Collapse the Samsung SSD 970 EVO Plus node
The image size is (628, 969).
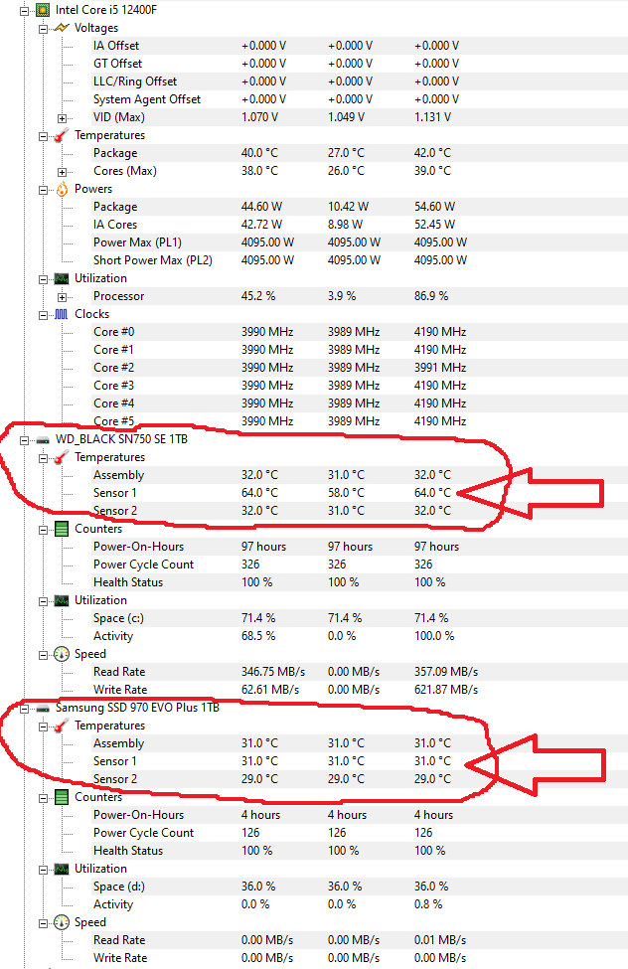25,708
